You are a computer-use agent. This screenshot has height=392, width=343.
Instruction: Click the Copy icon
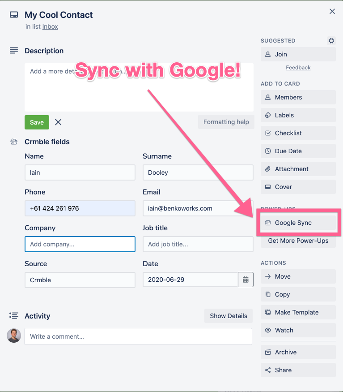coord(268,294)
